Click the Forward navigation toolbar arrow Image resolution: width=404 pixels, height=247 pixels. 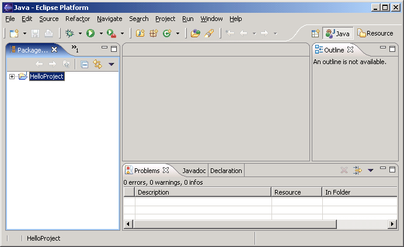point(264,33)
